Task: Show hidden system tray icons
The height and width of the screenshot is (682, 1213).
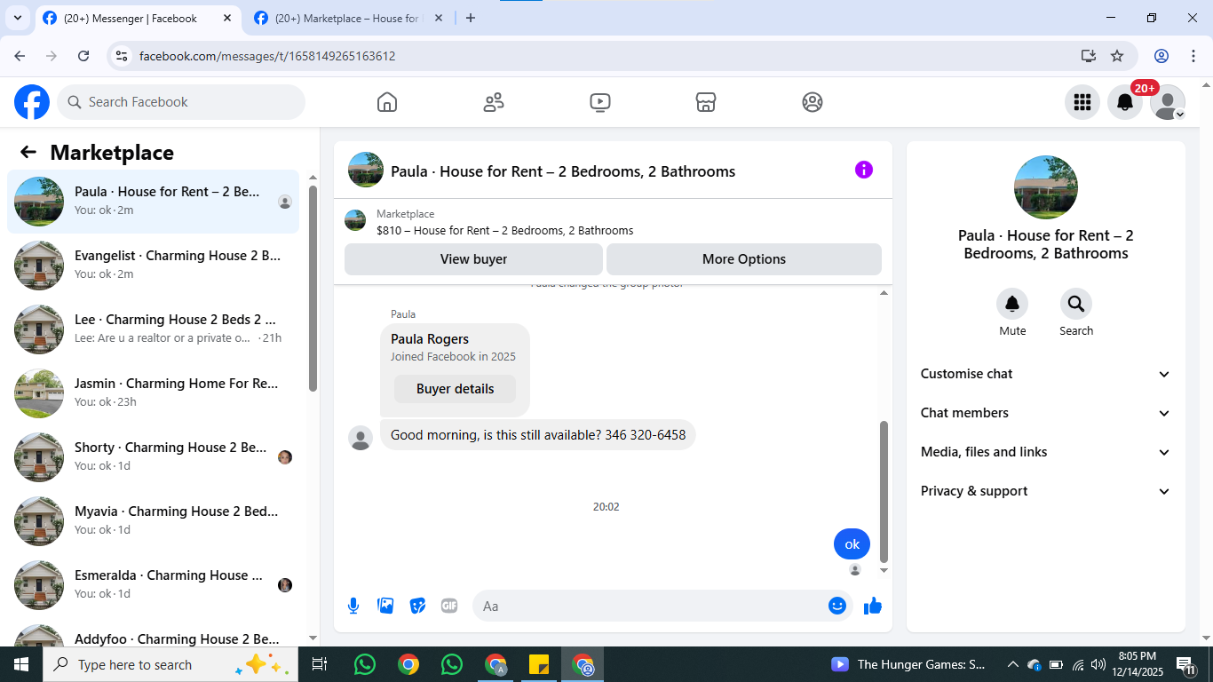Action: (x=1012, y=664)
